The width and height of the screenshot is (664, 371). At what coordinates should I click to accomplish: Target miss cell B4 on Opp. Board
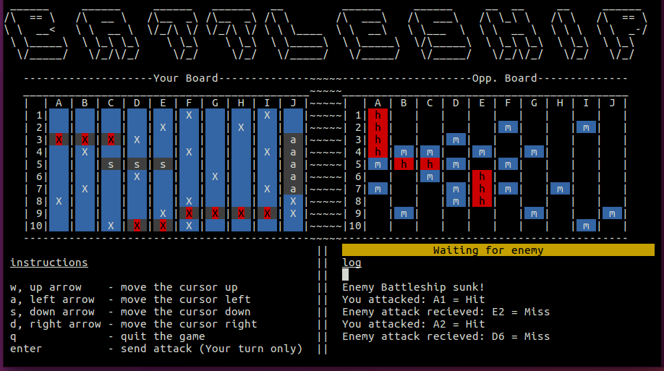(404, 152)
